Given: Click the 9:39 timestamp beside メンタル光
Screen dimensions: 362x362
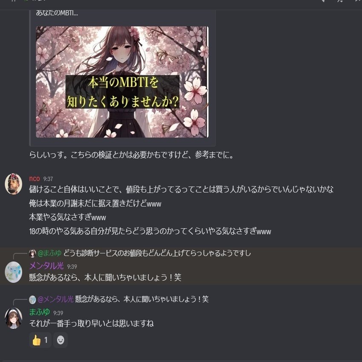Looking at the screenshot, I should tap(72, 267).
